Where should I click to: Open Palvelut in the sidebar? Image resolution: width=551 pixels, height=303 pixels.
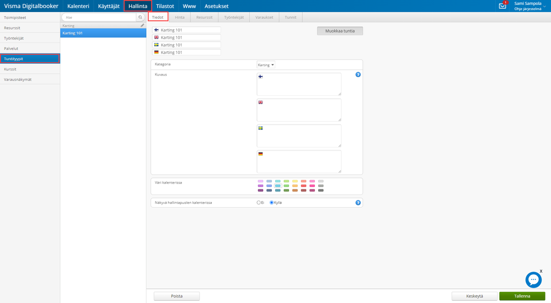pos(30,48)
